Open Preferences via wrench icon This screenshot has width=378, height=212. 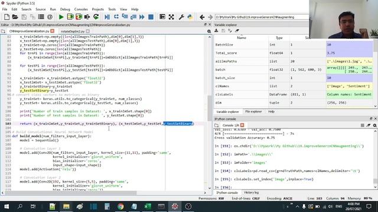tap(181, 17)
